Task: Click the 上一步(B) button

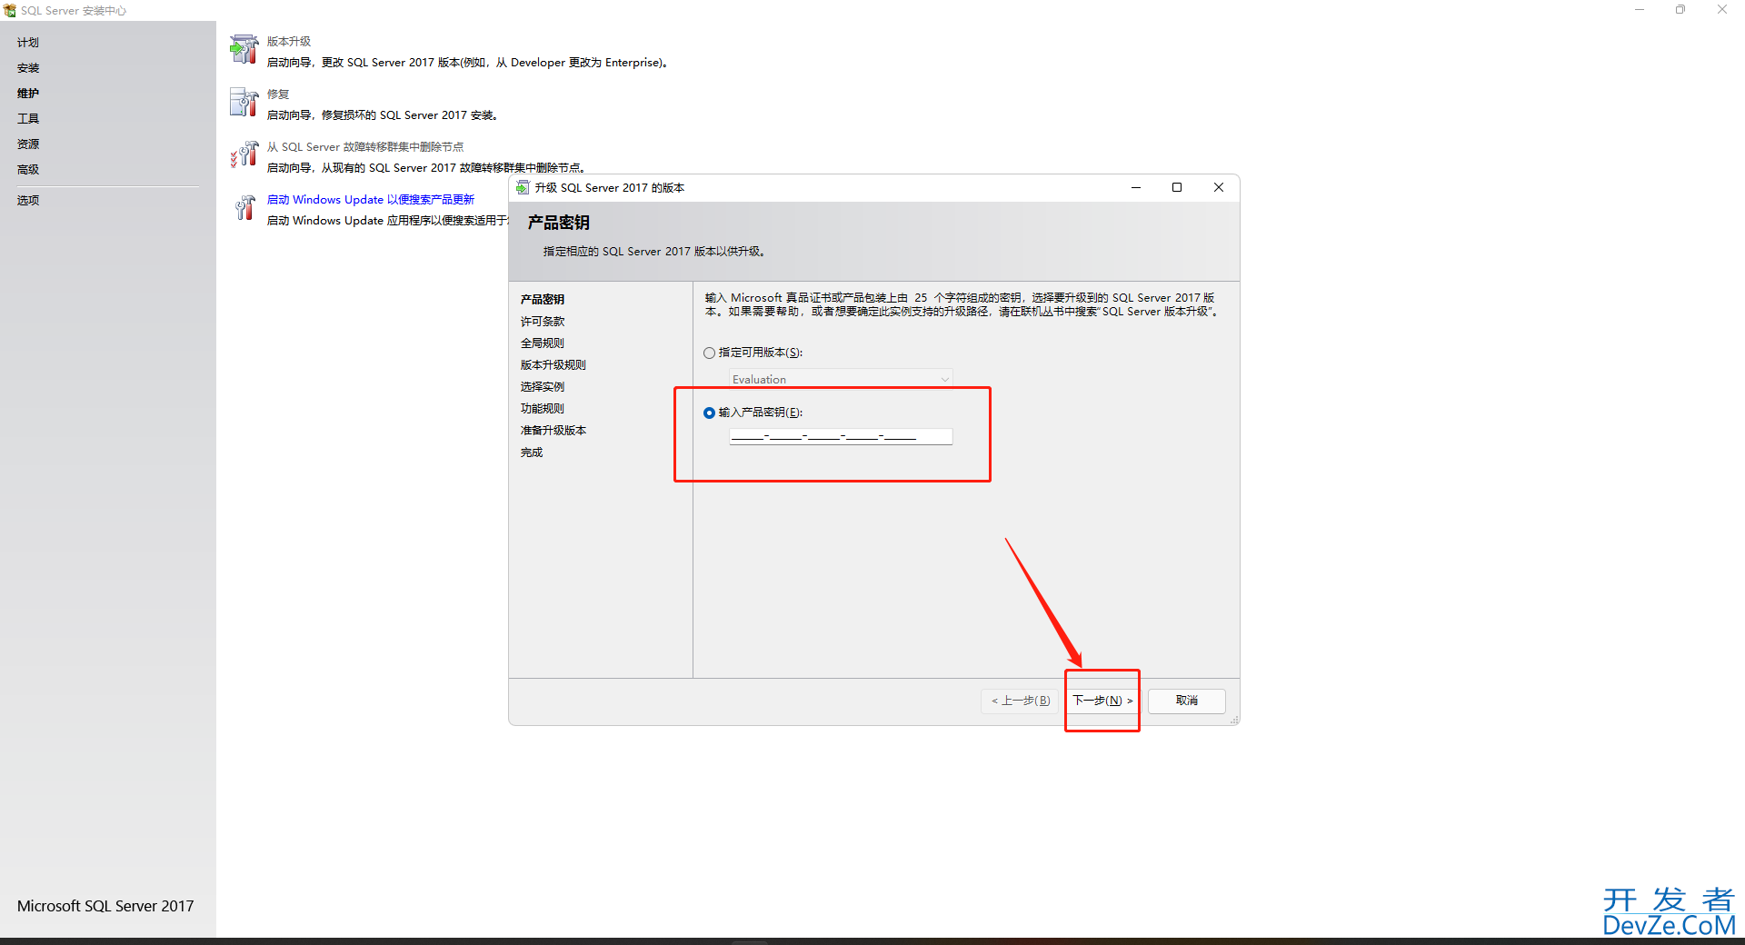Action: click(x=1021, y=701)
